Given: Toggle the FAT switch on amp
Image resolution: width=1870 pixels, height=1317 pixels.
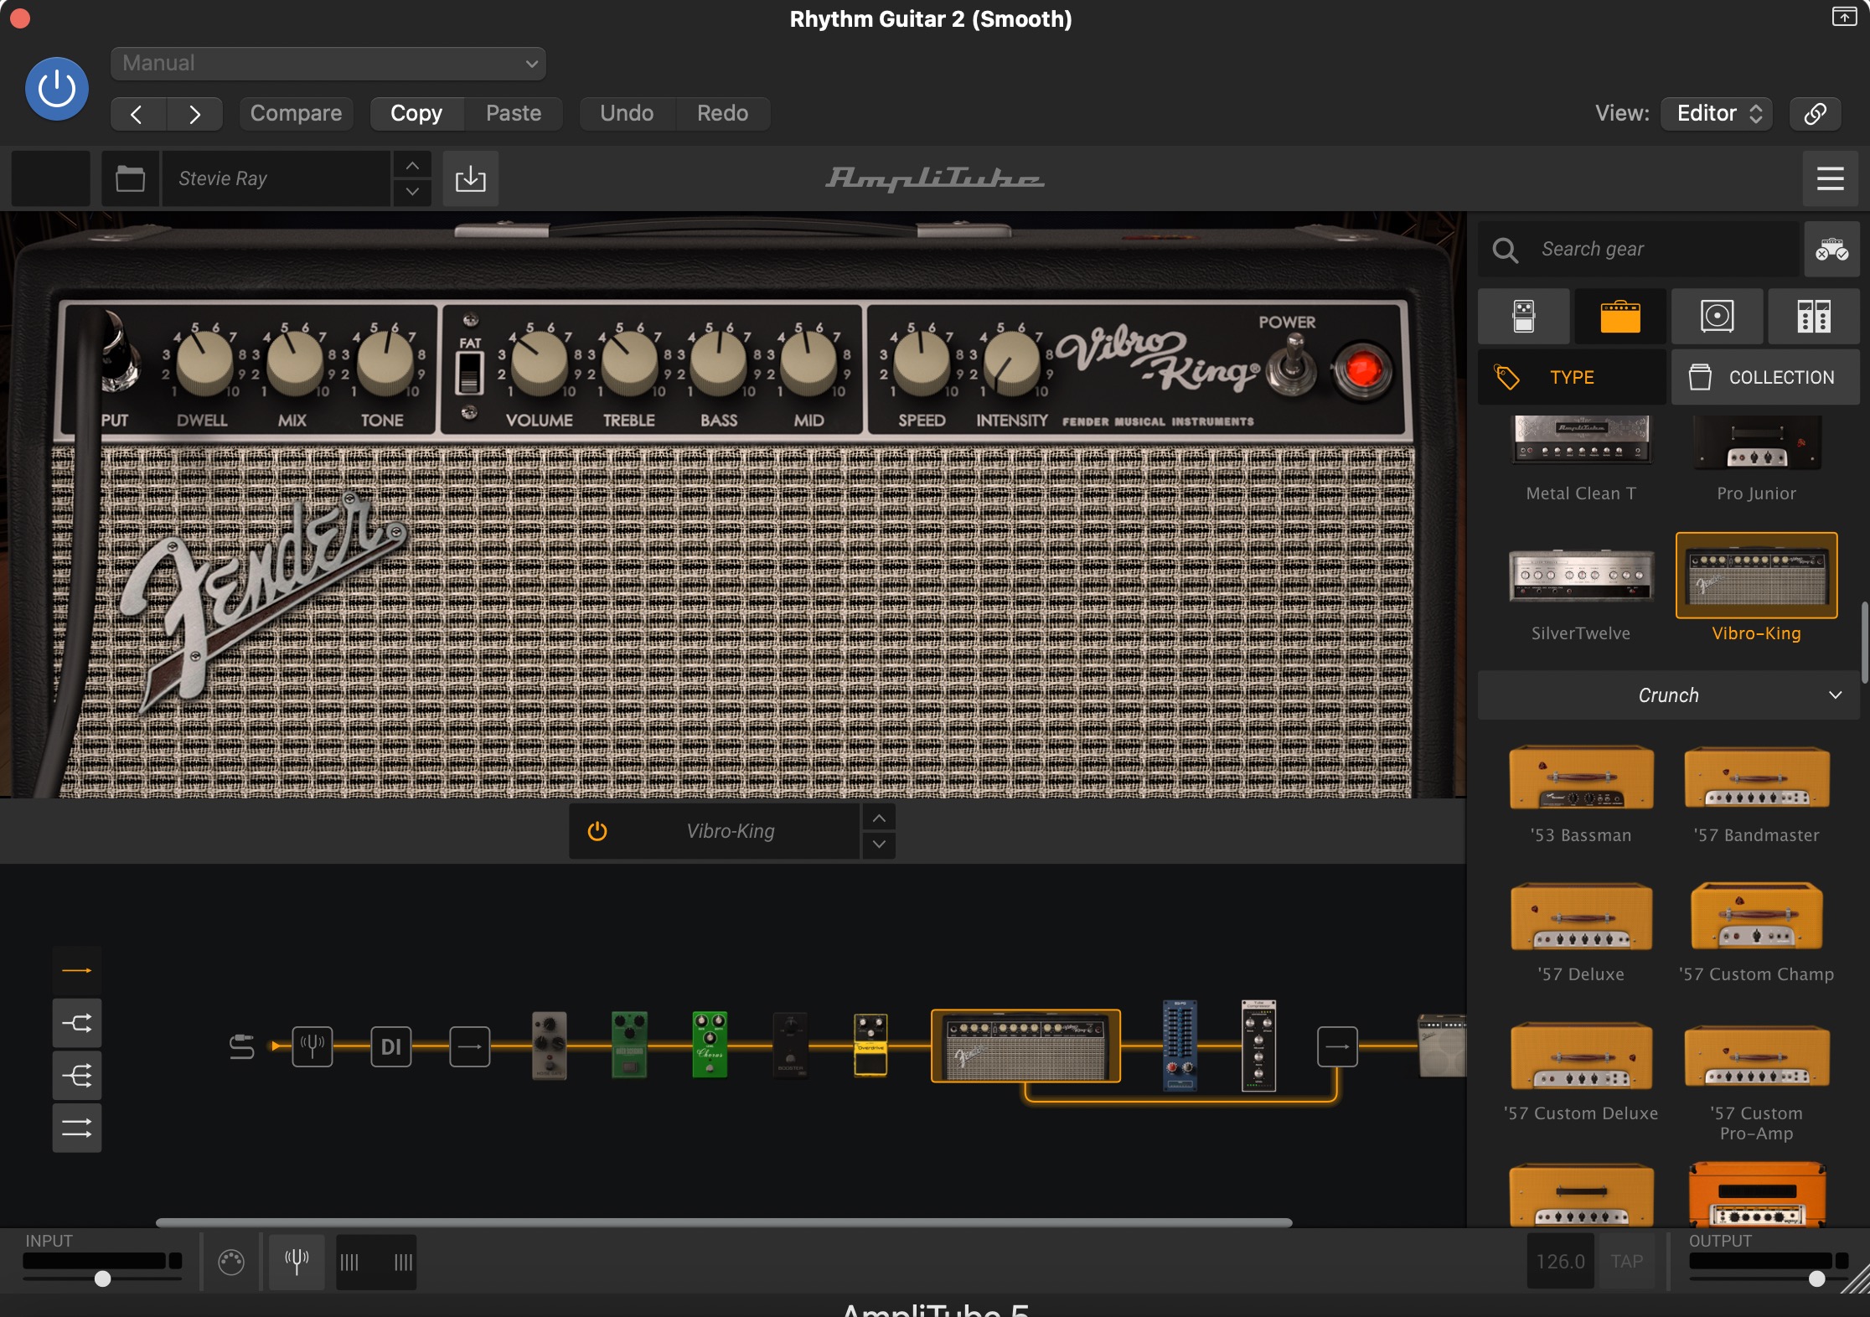Looking at the screenshot, I should pyautogui.click(x=469, y=373).
